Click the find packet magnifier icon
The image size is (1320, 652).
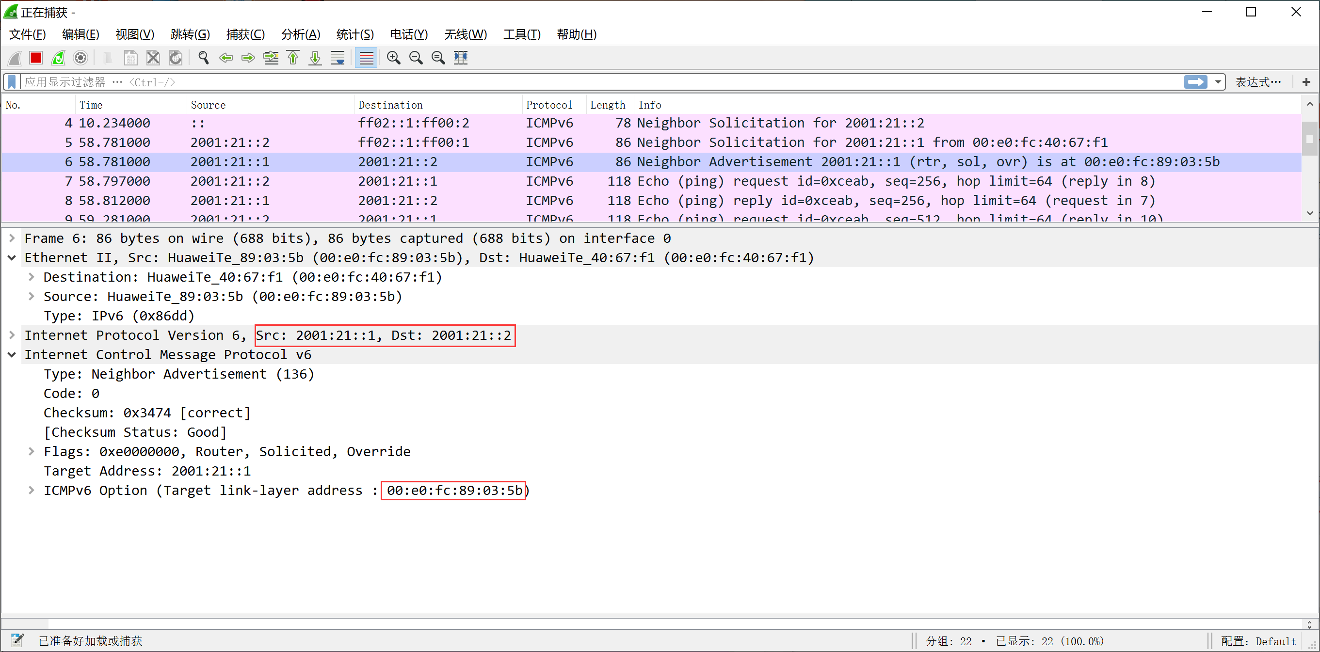[x=204, y=58]
